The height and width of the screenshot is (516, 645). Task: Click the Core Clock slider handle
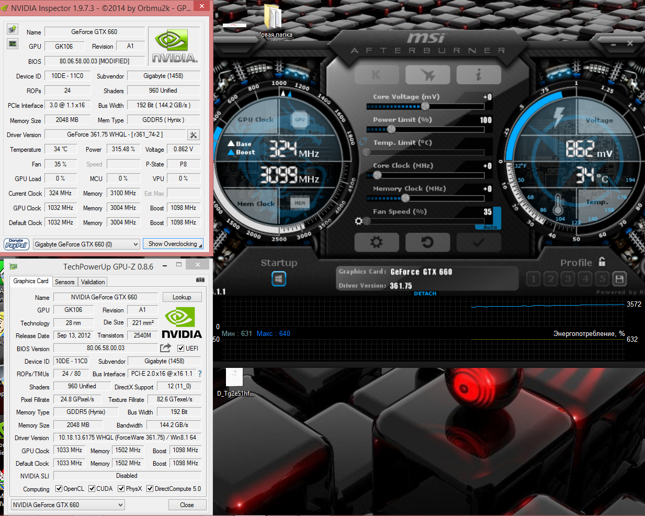(377, 175)
